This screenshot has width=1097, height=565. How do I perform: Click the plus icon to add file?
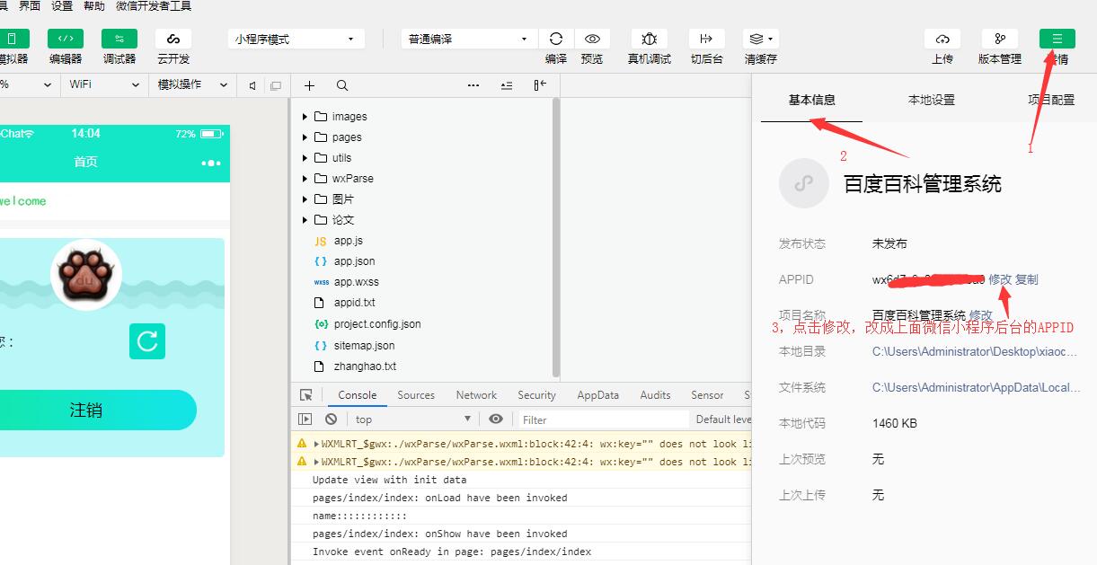click(309, 85)
